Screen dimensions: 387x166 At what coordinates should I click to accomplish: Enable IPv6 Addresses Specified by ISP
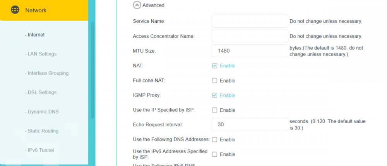point(214,154)
